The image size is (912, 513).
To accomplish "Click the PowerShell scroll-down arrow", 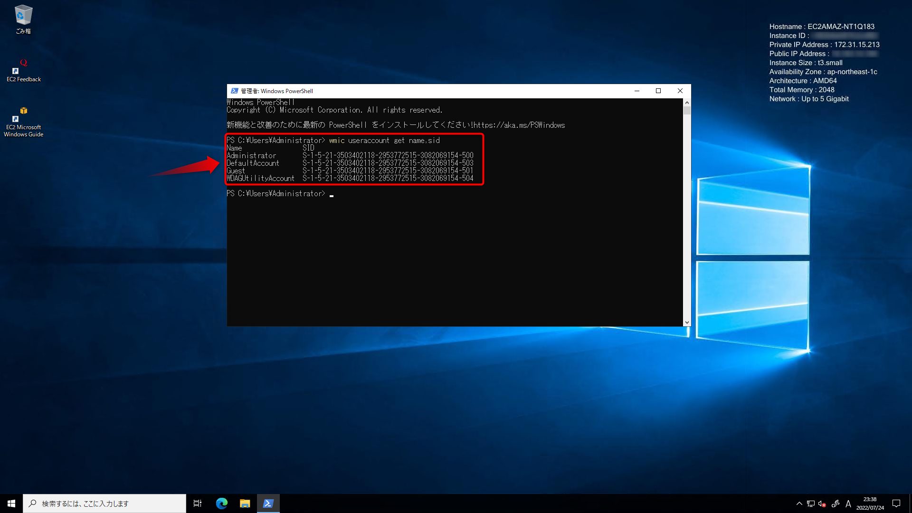I will (x=687, y=322).
